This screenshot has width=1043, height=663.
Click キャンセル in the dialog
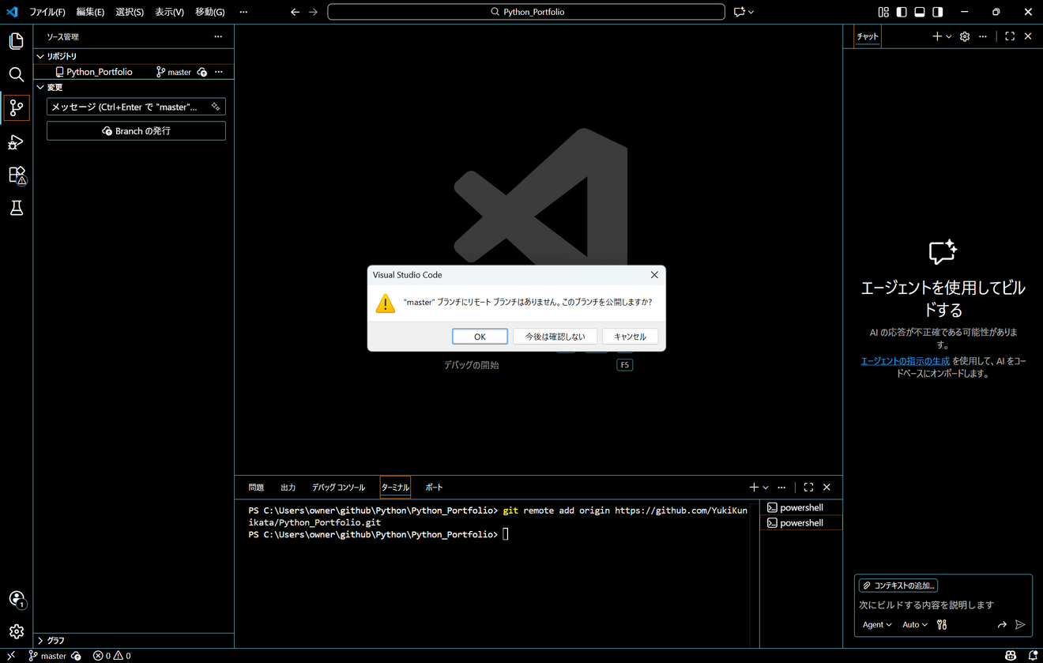(x=630, y=336)
